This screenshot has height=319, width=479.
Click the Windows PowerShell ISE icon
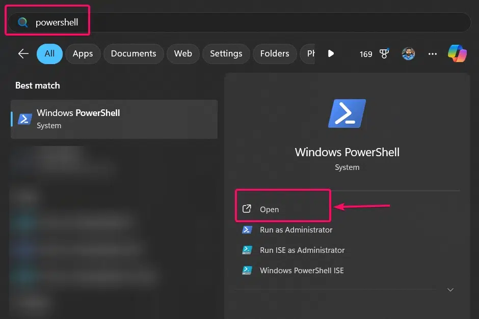pyautogui.click(x=247, y=271)
